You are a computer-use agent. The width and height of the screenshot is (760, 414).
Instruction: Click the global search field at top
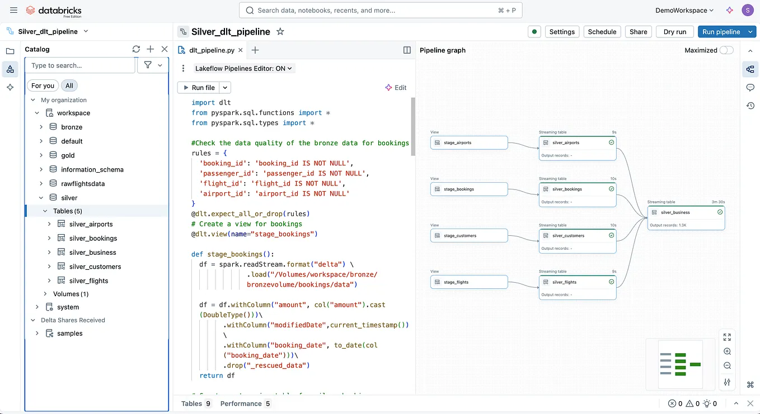[x=380, y=10]
